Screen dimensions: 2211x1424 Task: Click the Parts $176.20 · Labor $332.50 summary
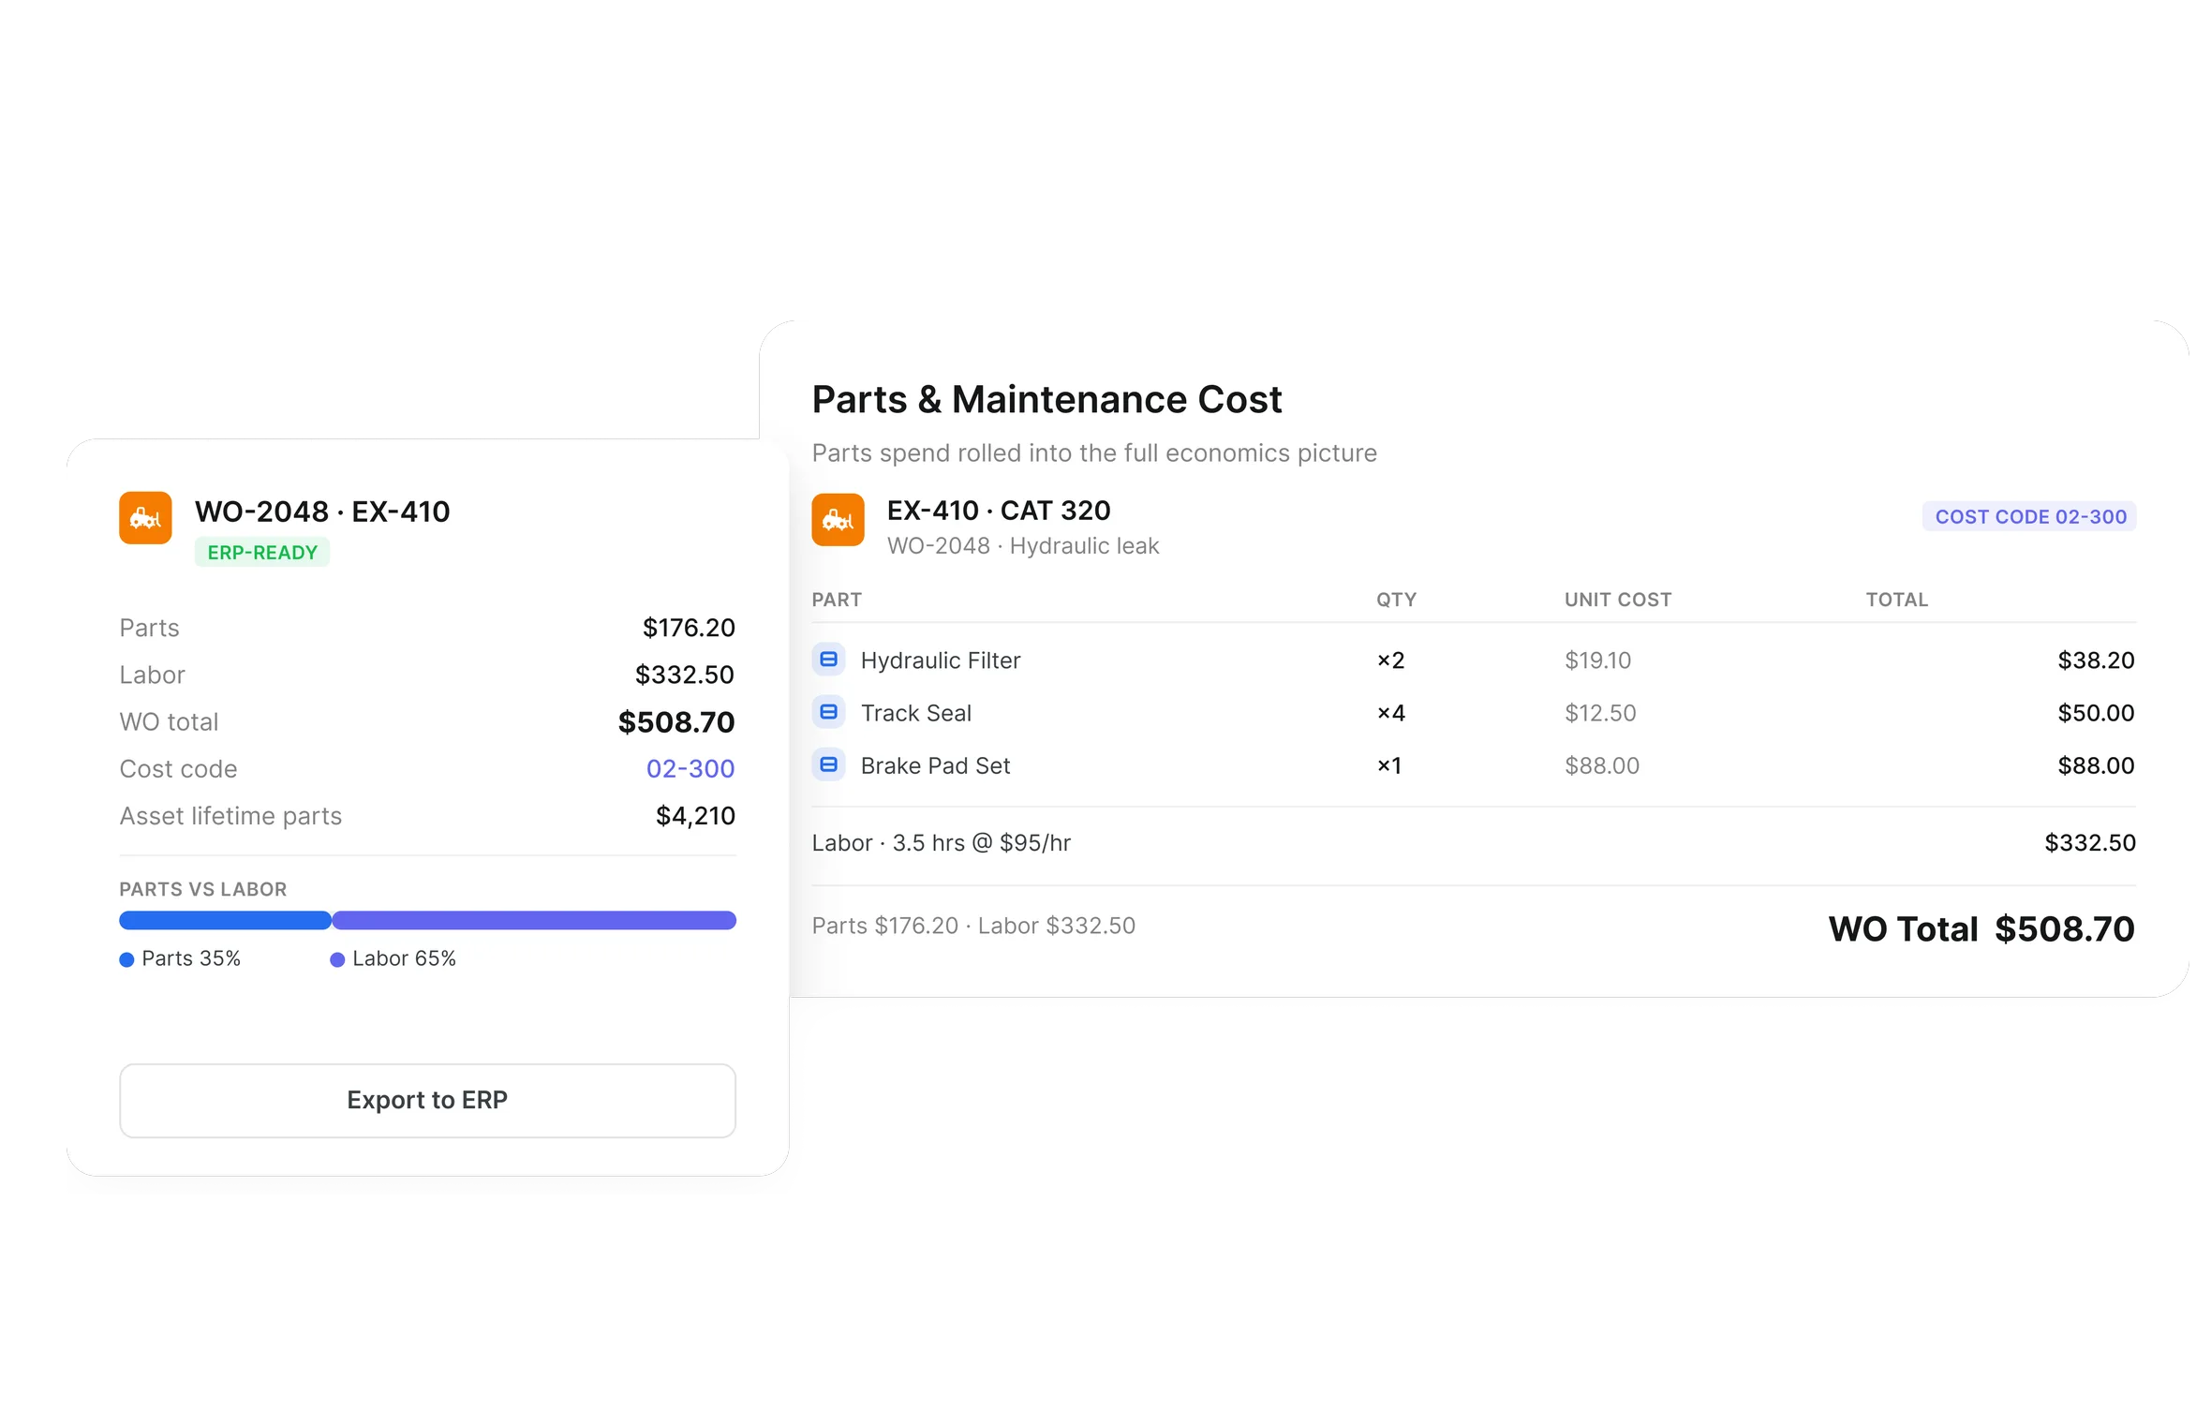click(x=973, y=926)
